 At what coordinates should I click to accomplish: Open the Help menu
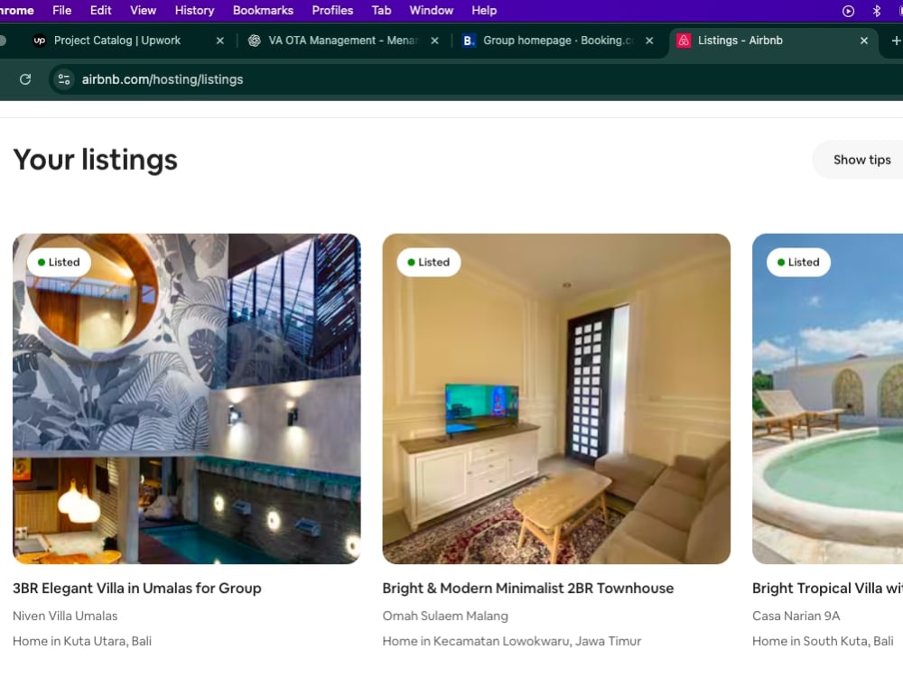pos(484,10)
